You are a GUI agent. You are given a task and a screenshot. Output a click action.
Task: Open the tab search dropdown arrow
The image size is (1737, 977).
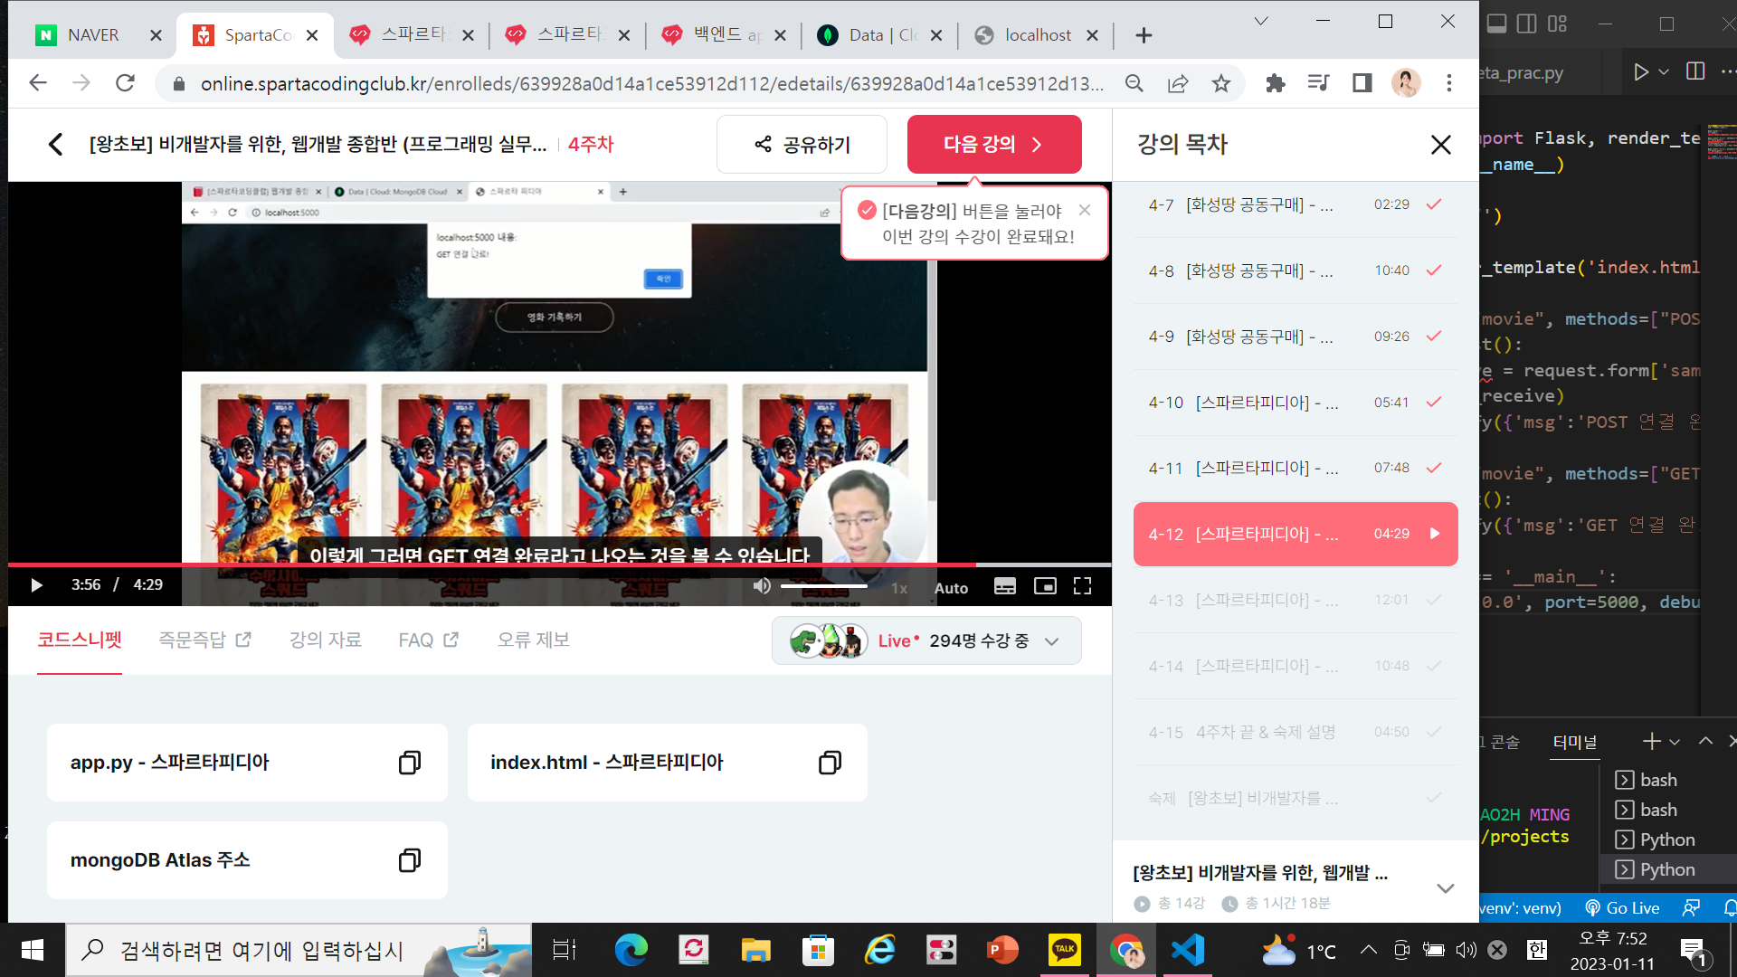1260,21
